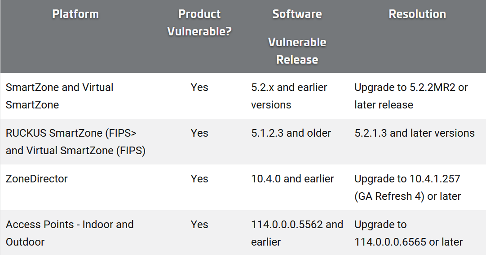Select the ZoneDirector platform cell

click(36, 179)
